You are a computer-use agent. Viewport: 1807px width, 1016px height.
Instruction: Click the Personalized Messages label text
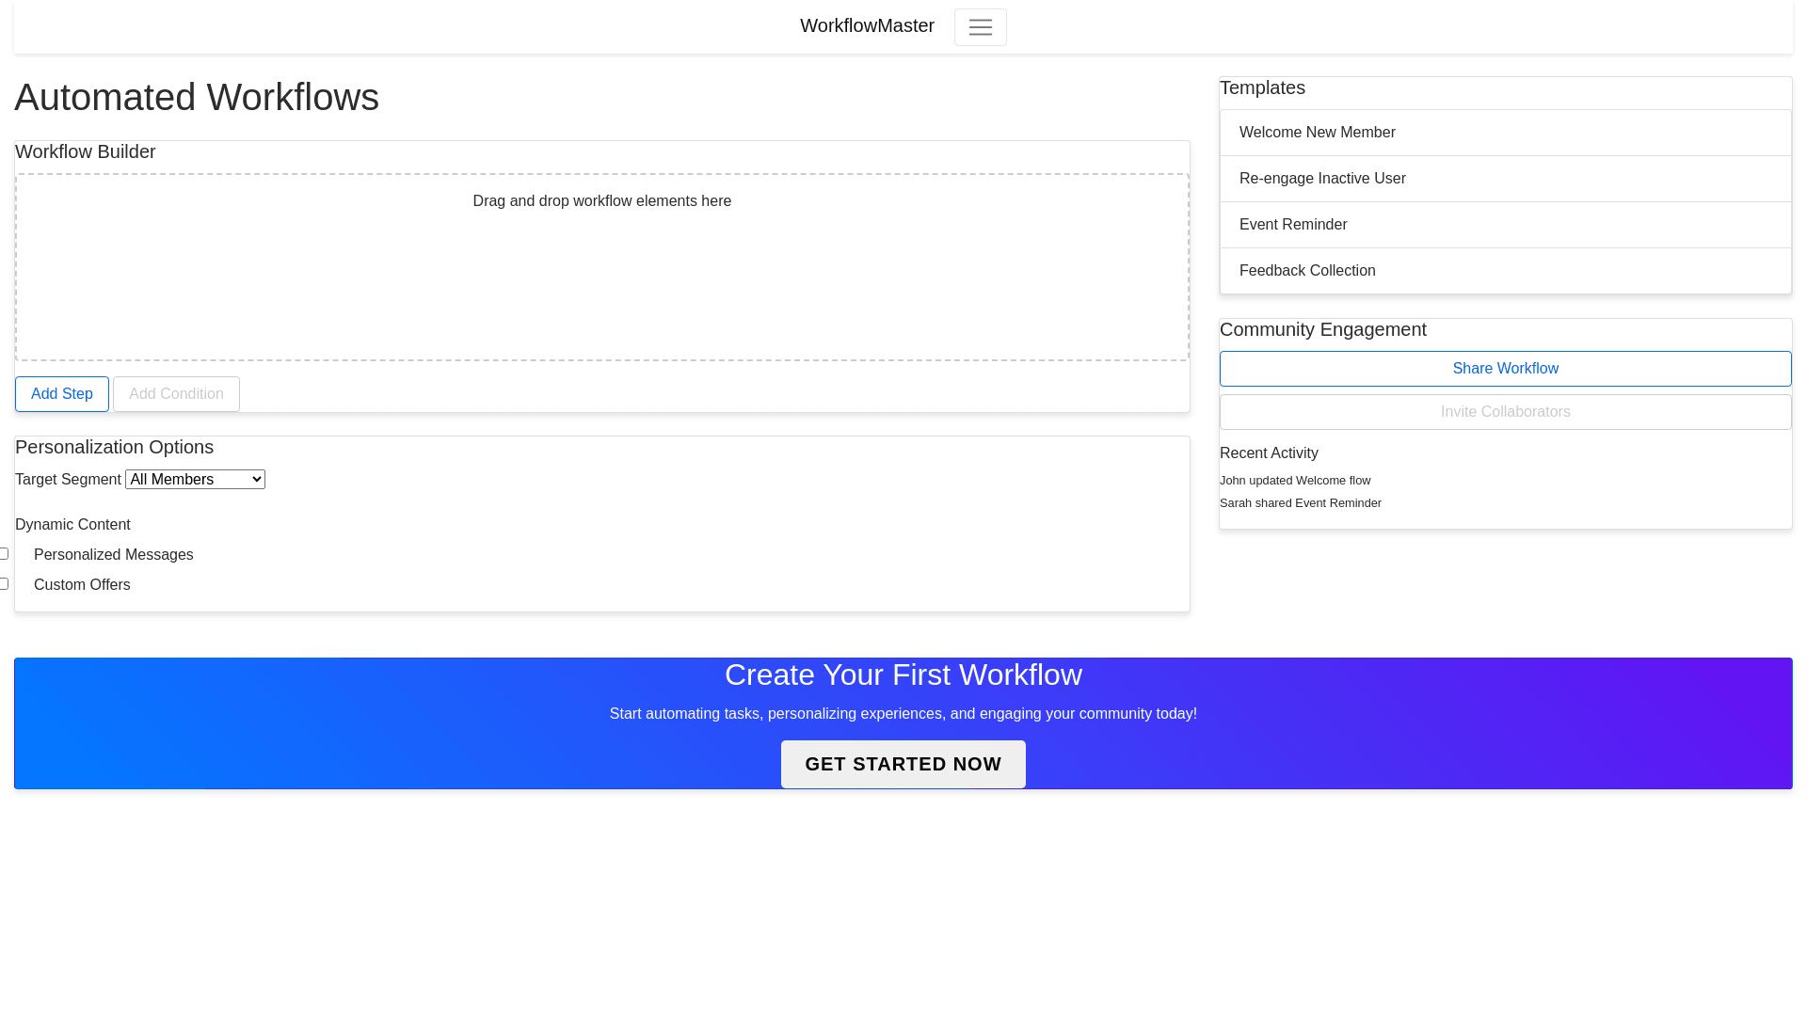tap(114, 555)
